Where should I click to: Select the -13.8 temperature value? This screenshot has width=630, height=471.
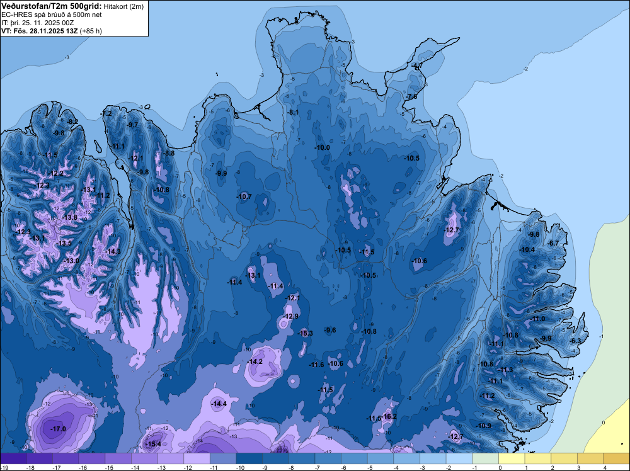pyautogui.click(x=69, y=218)
